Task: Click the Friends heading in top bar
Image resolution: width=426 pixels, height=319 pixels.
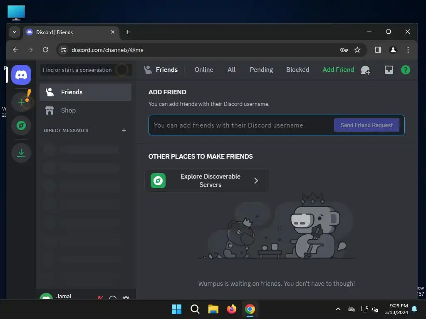Action: tap(166, 70)
